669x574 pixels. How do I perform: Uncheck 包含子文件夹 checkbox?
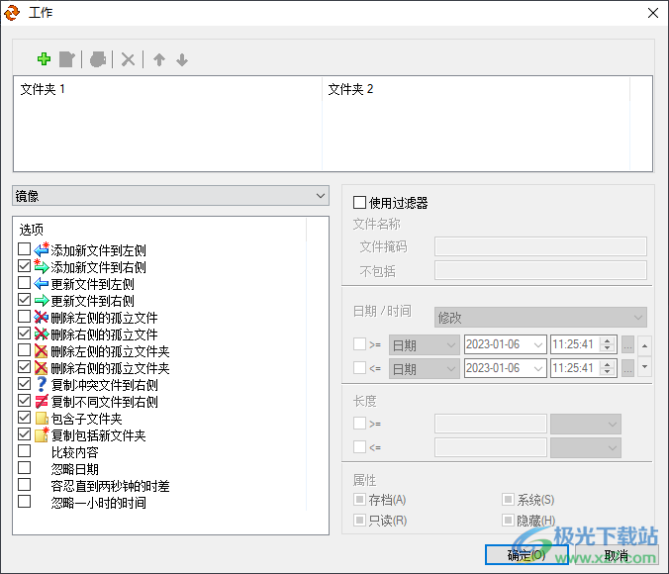[25, 418]
